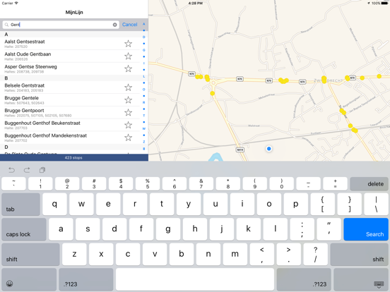Open Buggenhout Genthof Beukenstraat stop
Screen dimensions: 390x292
(70, 125)
